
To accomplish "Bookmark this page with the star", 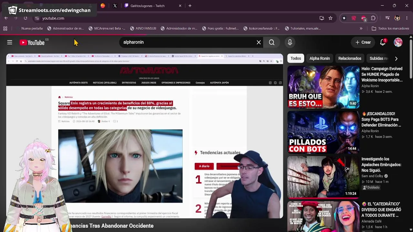I will click(x=330, y=18).
